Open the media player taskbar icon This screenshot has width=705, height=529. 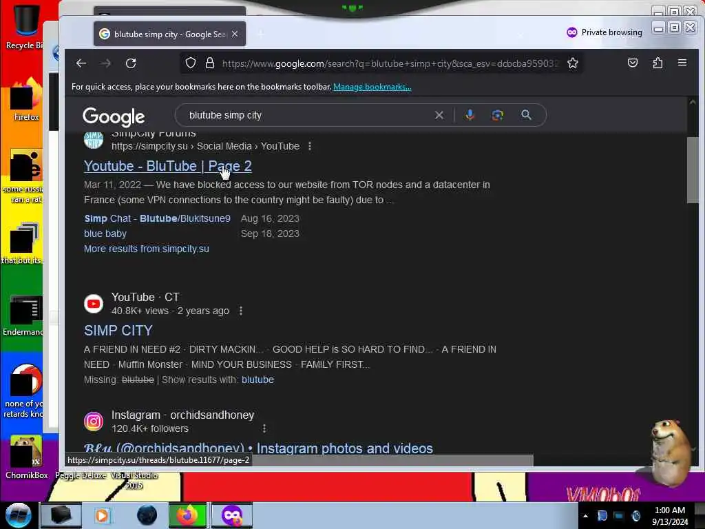point(102,515)
